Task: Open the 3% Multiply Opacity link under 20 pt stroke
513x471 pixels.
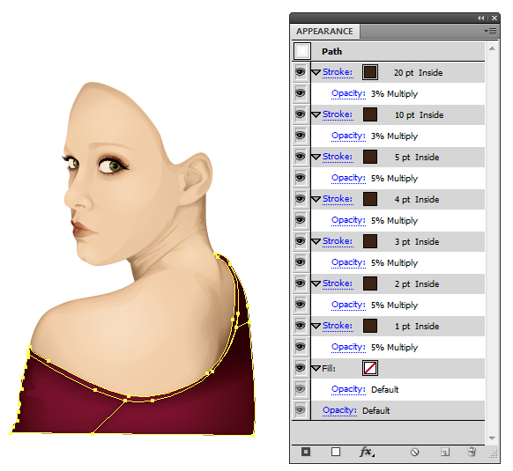Action: coord(348,93)
